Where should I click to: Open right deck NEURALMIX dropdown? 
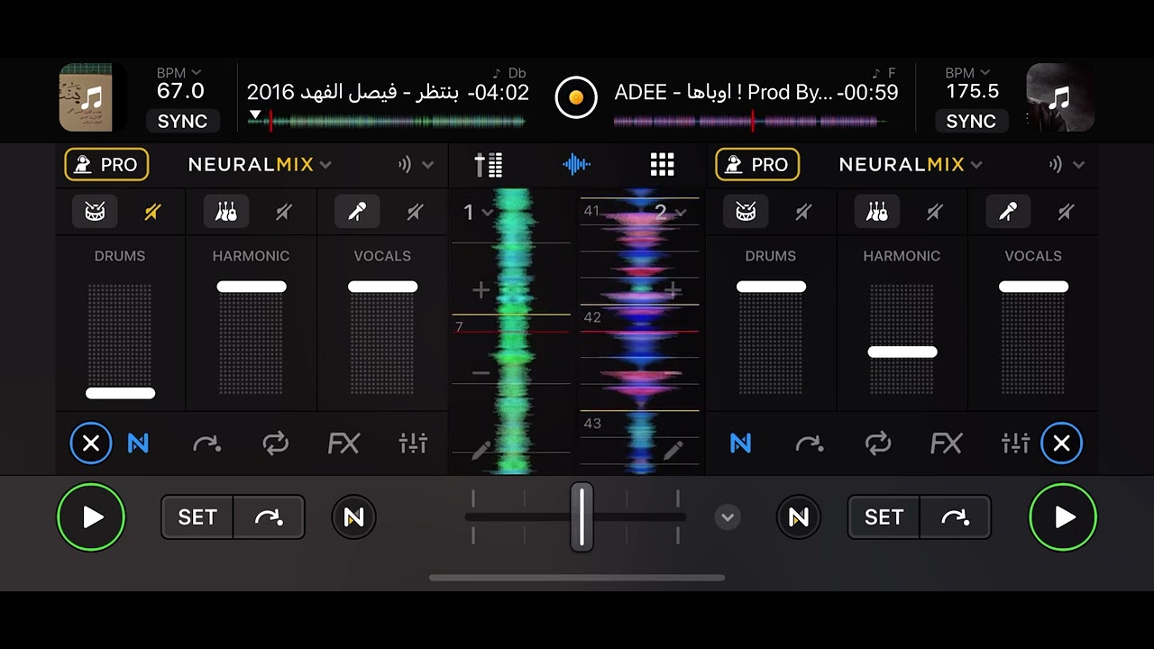[911, 164]
